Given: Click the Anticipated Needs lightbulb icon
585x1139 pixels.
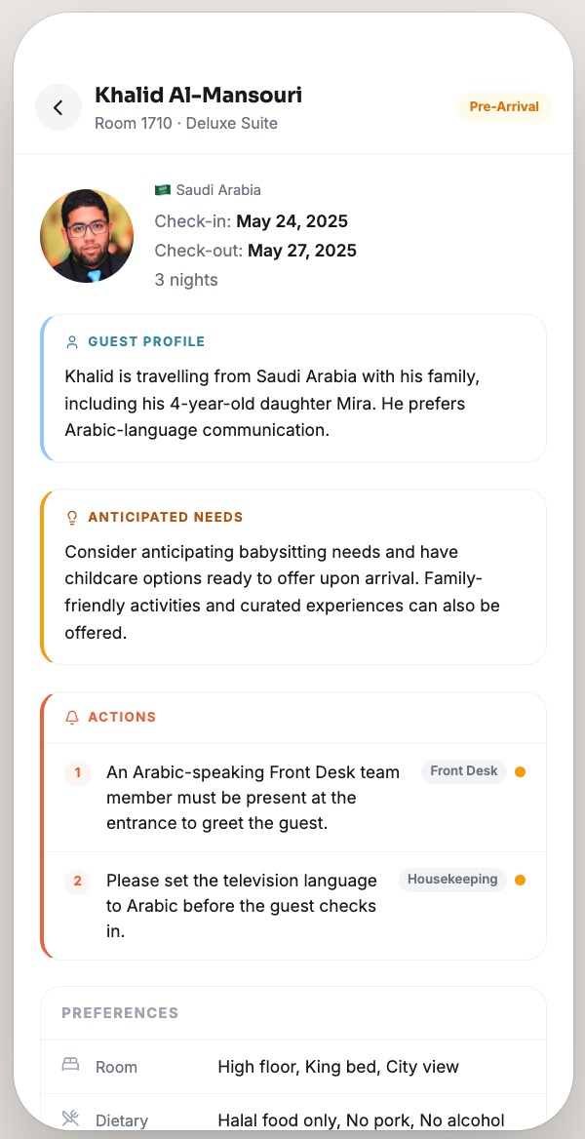Looking at the screenshot, I should pos(72,517).
